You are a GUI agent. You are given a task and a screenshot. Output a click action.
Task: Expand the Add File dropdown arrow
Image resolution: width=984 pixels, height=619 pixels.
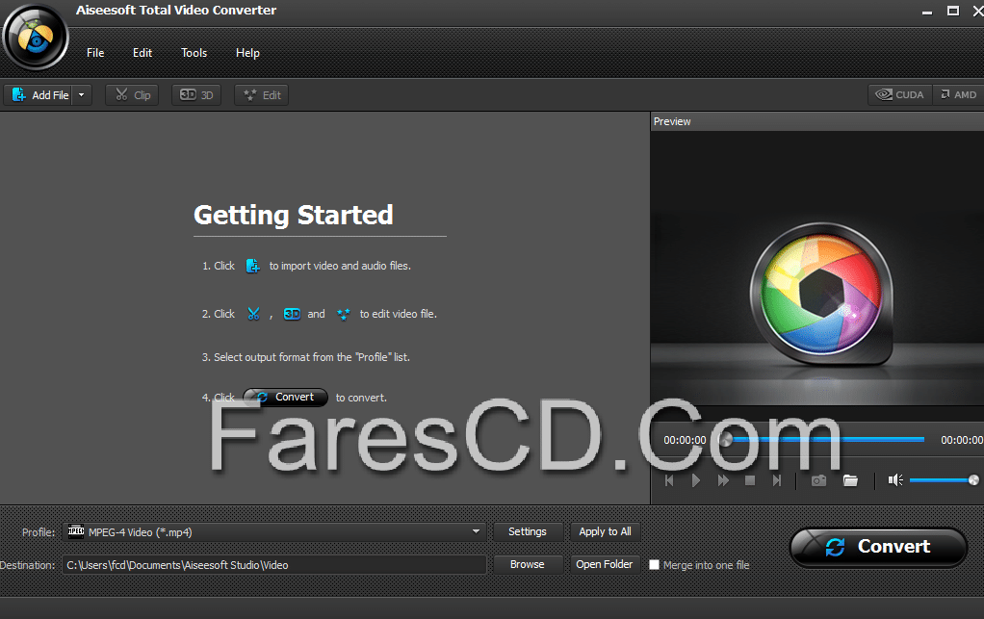coord(82,94)
